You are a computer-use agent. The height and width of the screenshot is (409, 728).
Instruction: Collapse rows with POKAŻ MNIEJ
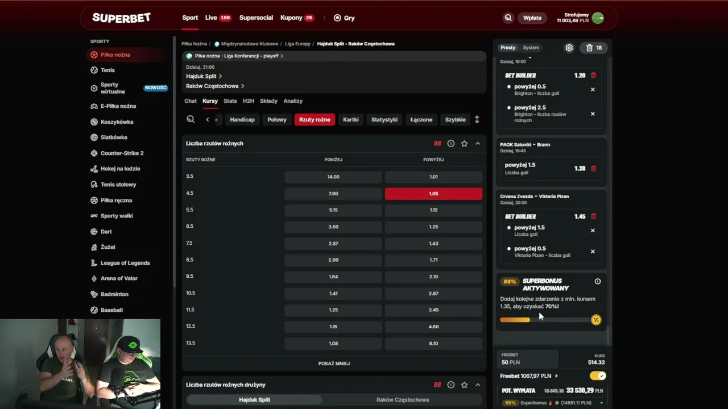(x=334, y=364)
